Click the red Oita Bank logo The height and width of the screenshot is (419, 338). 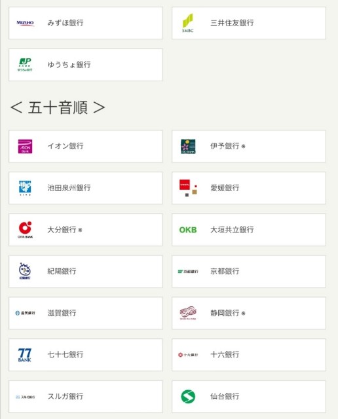tap(25, 230)
